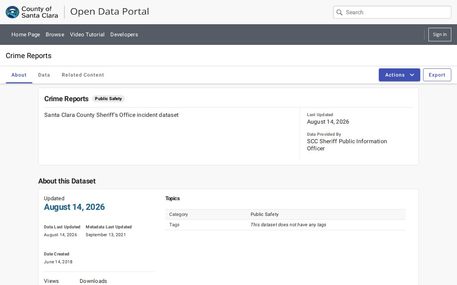Select the Metadata Last Updated September 13, 2021

click(106, 235)
